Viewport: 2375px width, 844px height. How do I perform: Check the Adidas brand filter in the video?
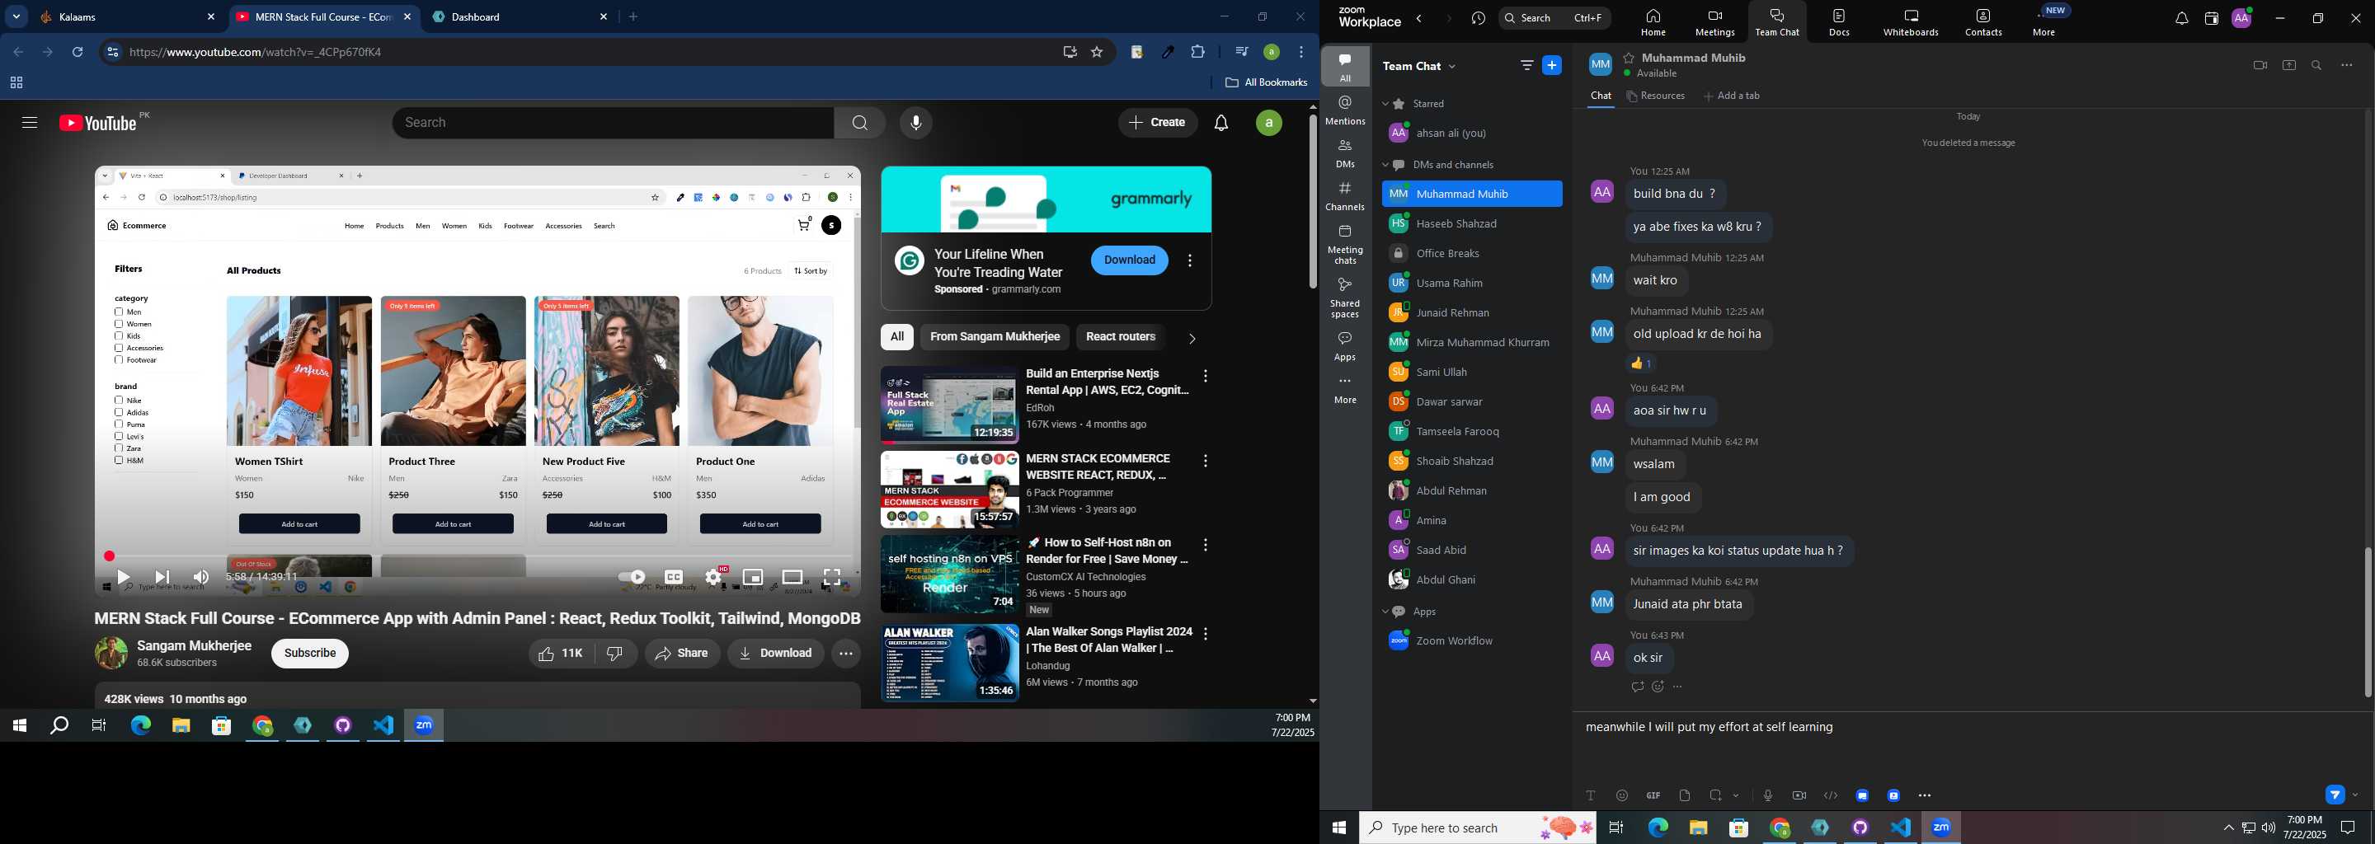[x=119, y=413]
